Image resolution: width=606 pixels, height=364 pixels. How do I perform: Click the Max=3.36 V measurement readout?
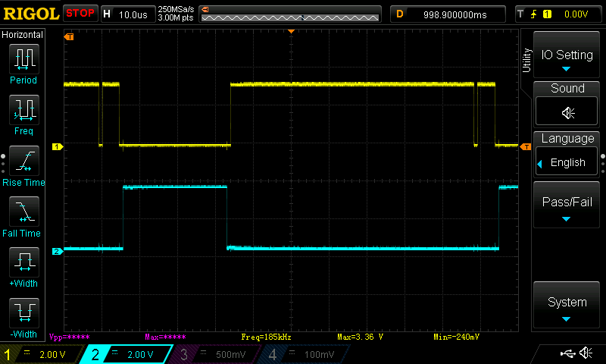click(360, 337)
